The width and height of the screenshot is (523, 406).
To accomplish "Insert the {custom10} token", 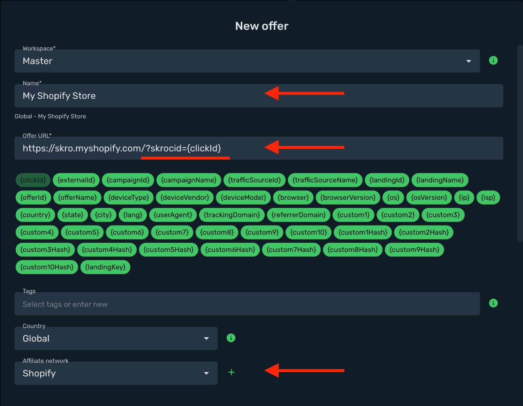I will click(x=309, y=232).
